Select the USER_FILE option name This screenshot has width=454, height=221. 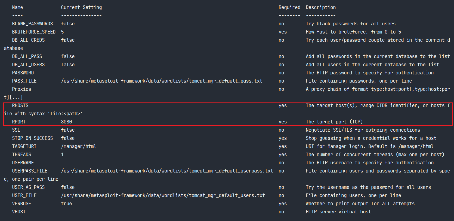[x=24, y=195]
